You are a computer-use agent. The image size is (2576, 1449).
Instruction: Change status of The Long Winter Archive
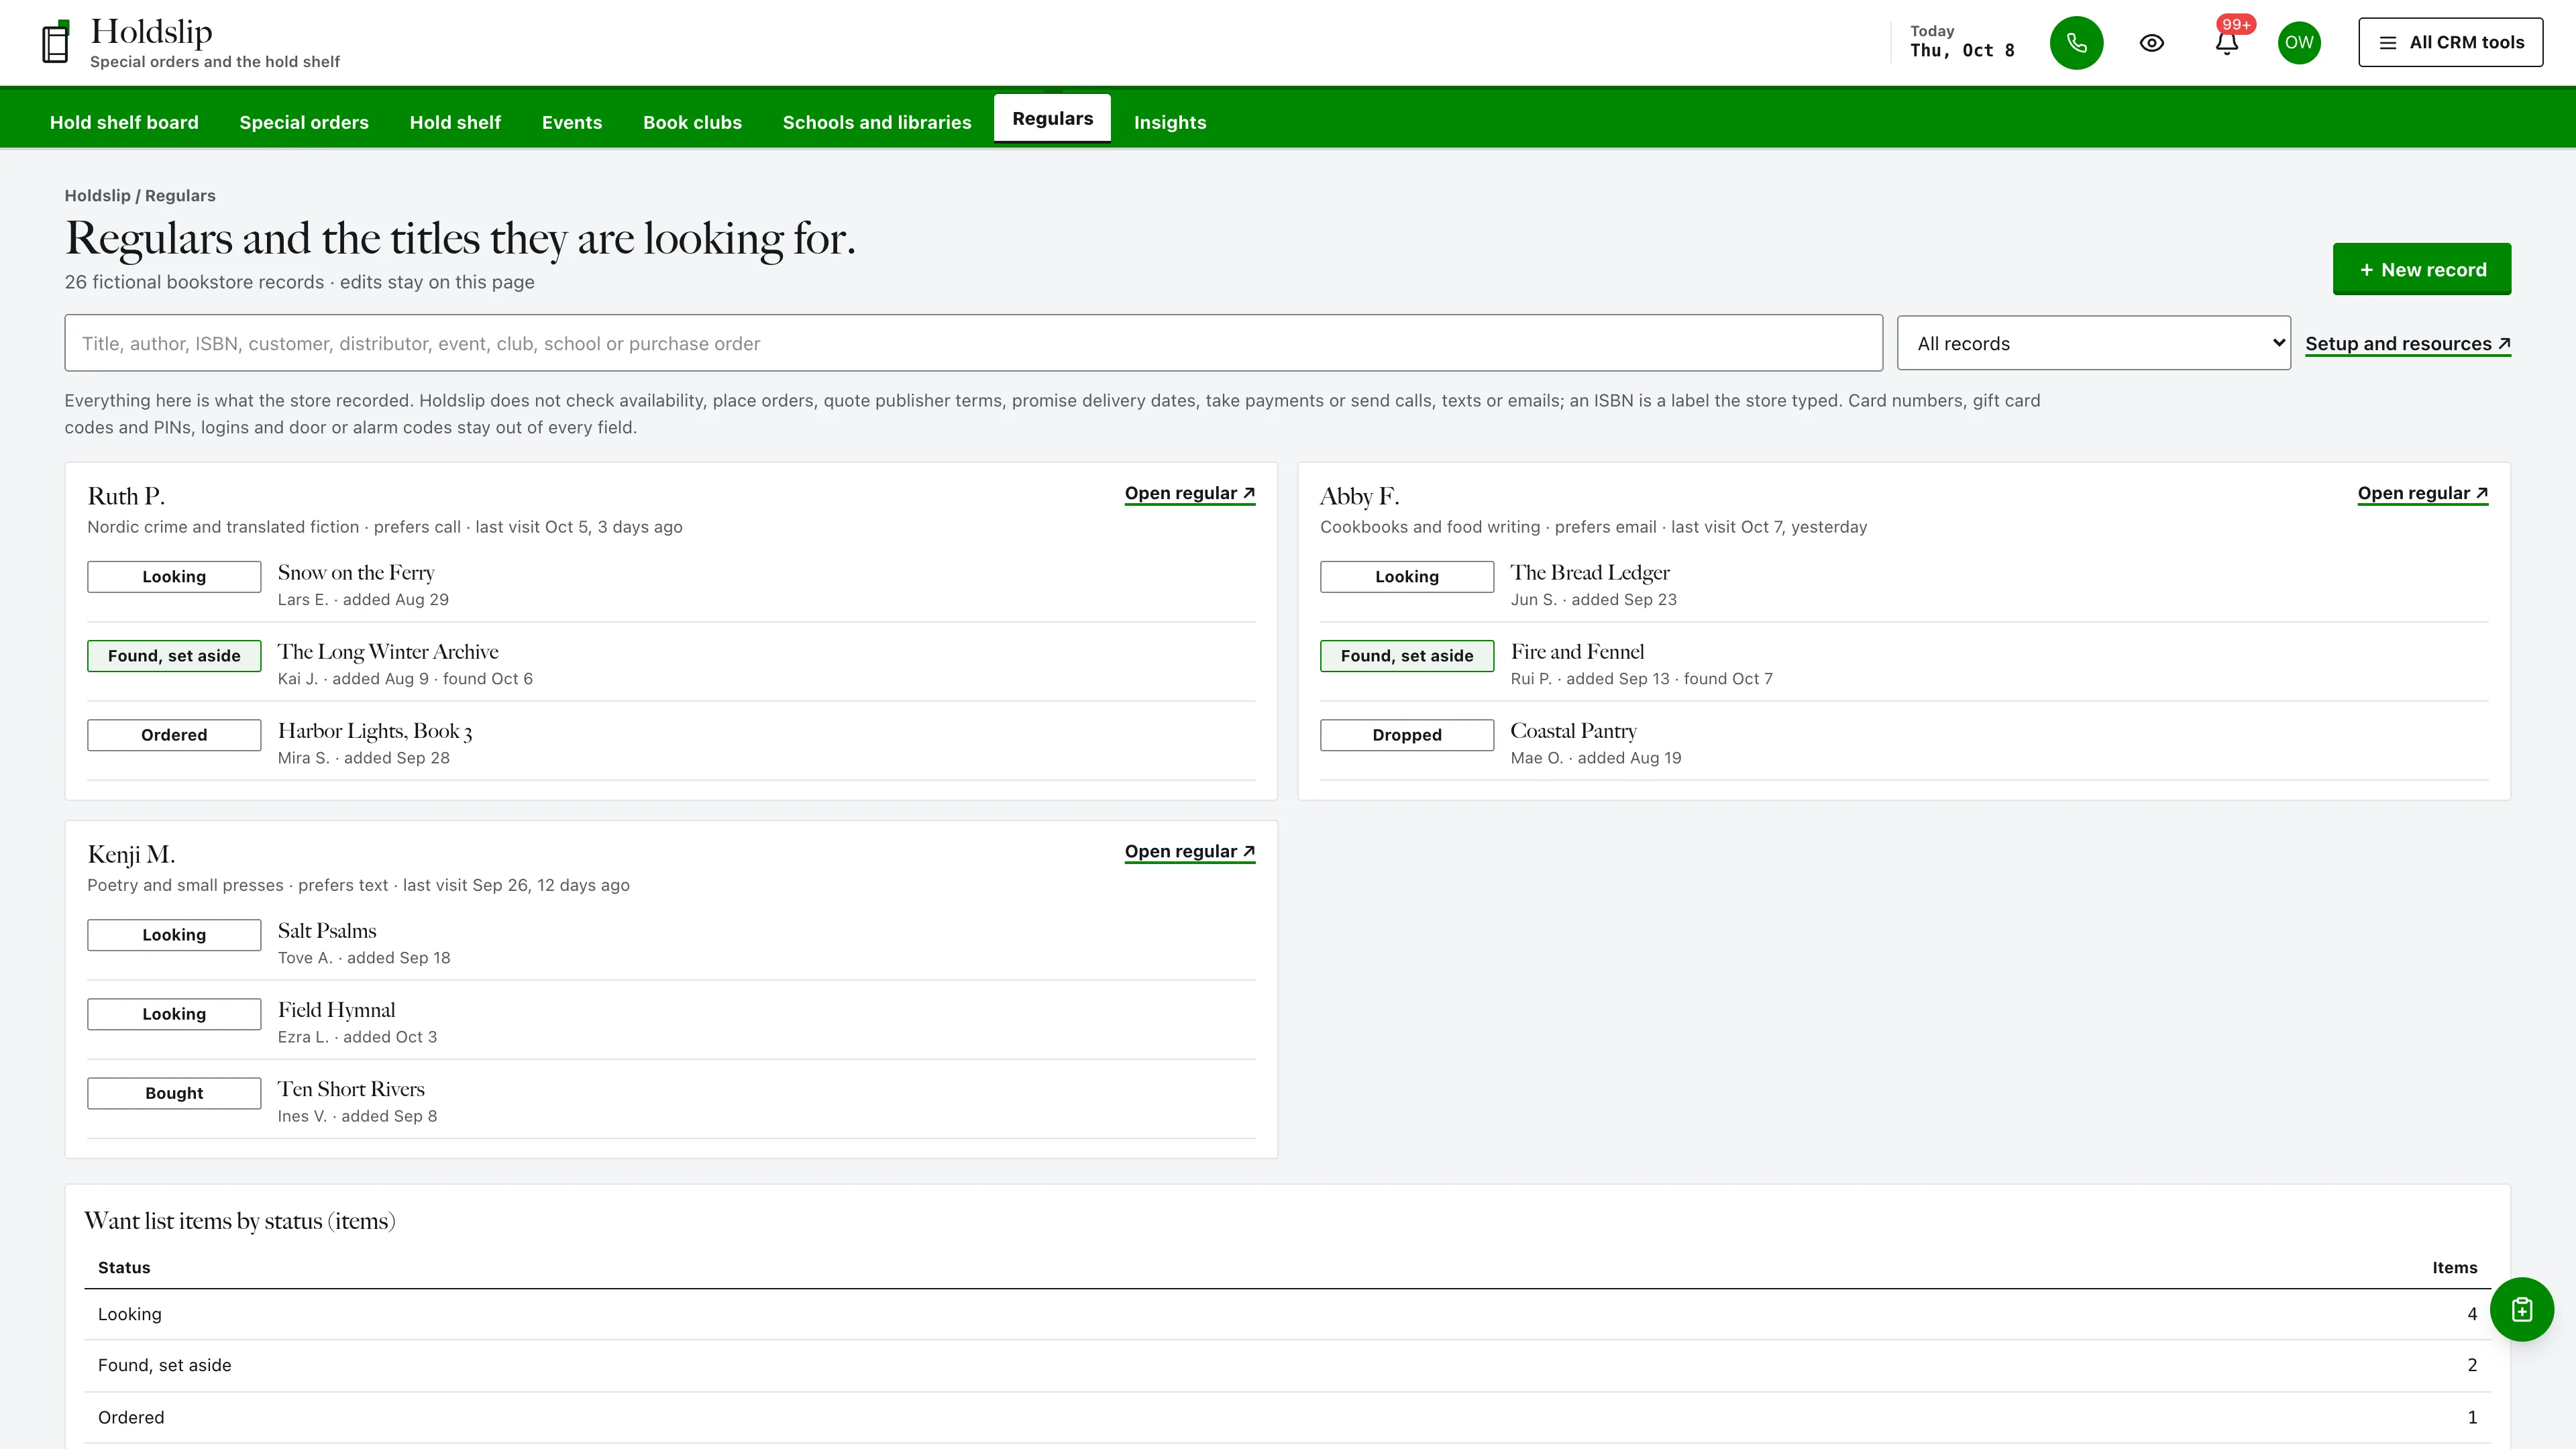[x=174, y=656]
